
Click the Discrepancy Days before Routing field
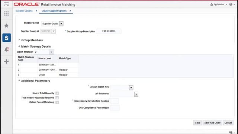[x=115, y=101]
